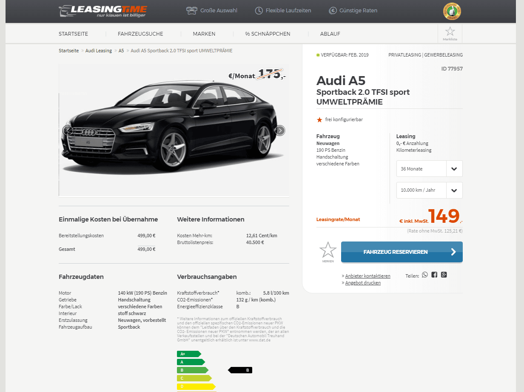Click the frei konfigurierbar star icon
Viewport: 524px width, 392px height.
[319, 120]
